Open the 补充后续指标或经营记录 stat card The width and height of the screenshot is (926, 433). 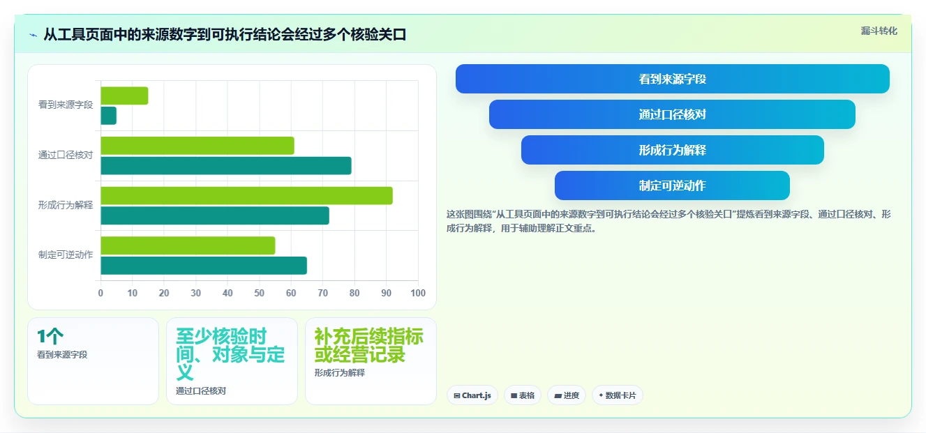pyautogui.click(x=371, y=361)
